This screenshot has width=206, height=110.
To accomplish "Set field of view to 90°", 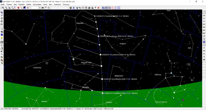I will point(204,33).
